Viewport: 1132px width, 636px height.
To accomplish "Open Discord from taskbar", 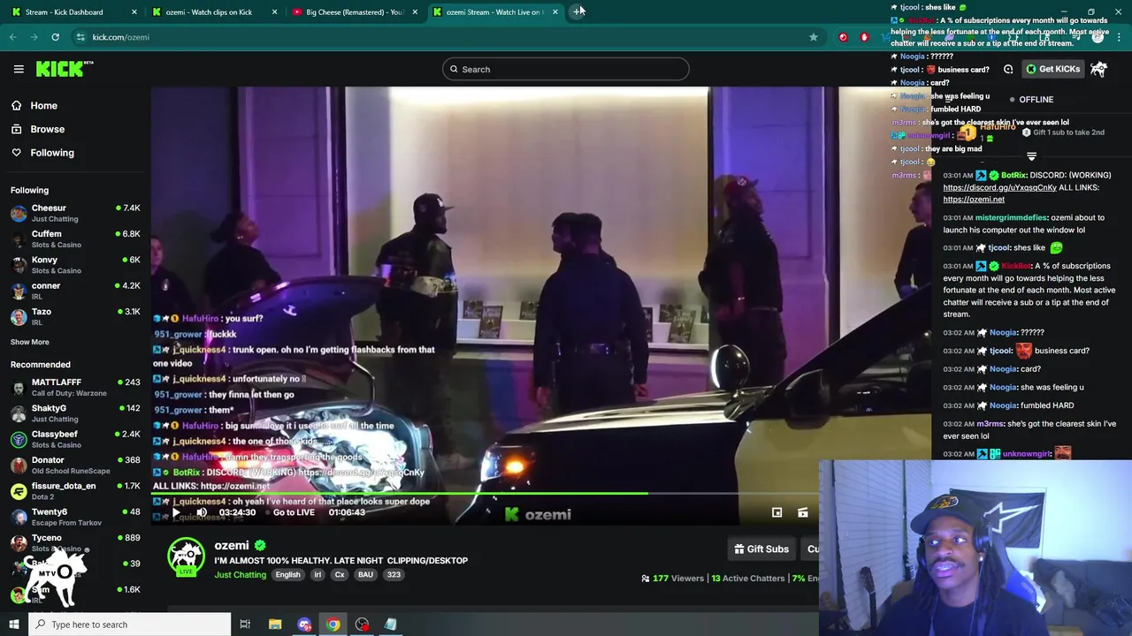I will [x=304, y=625].
